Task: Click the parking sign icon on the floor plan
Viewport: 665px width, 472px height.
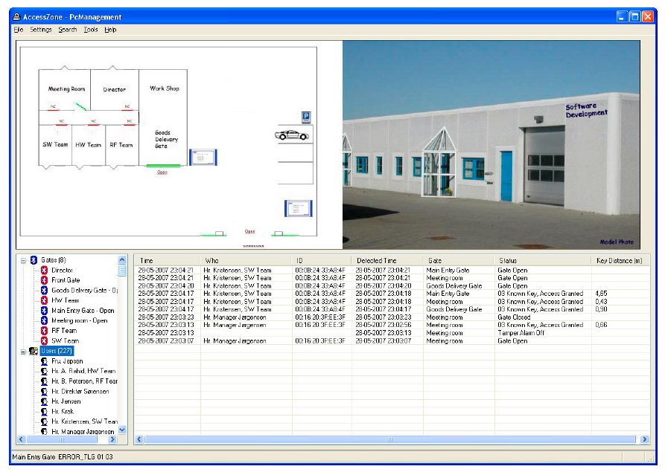Action: point(306,117)
